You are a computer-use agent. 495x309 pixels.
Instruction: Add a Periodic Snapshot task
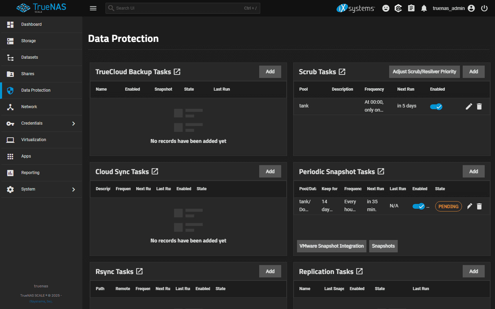coord(474,171)
